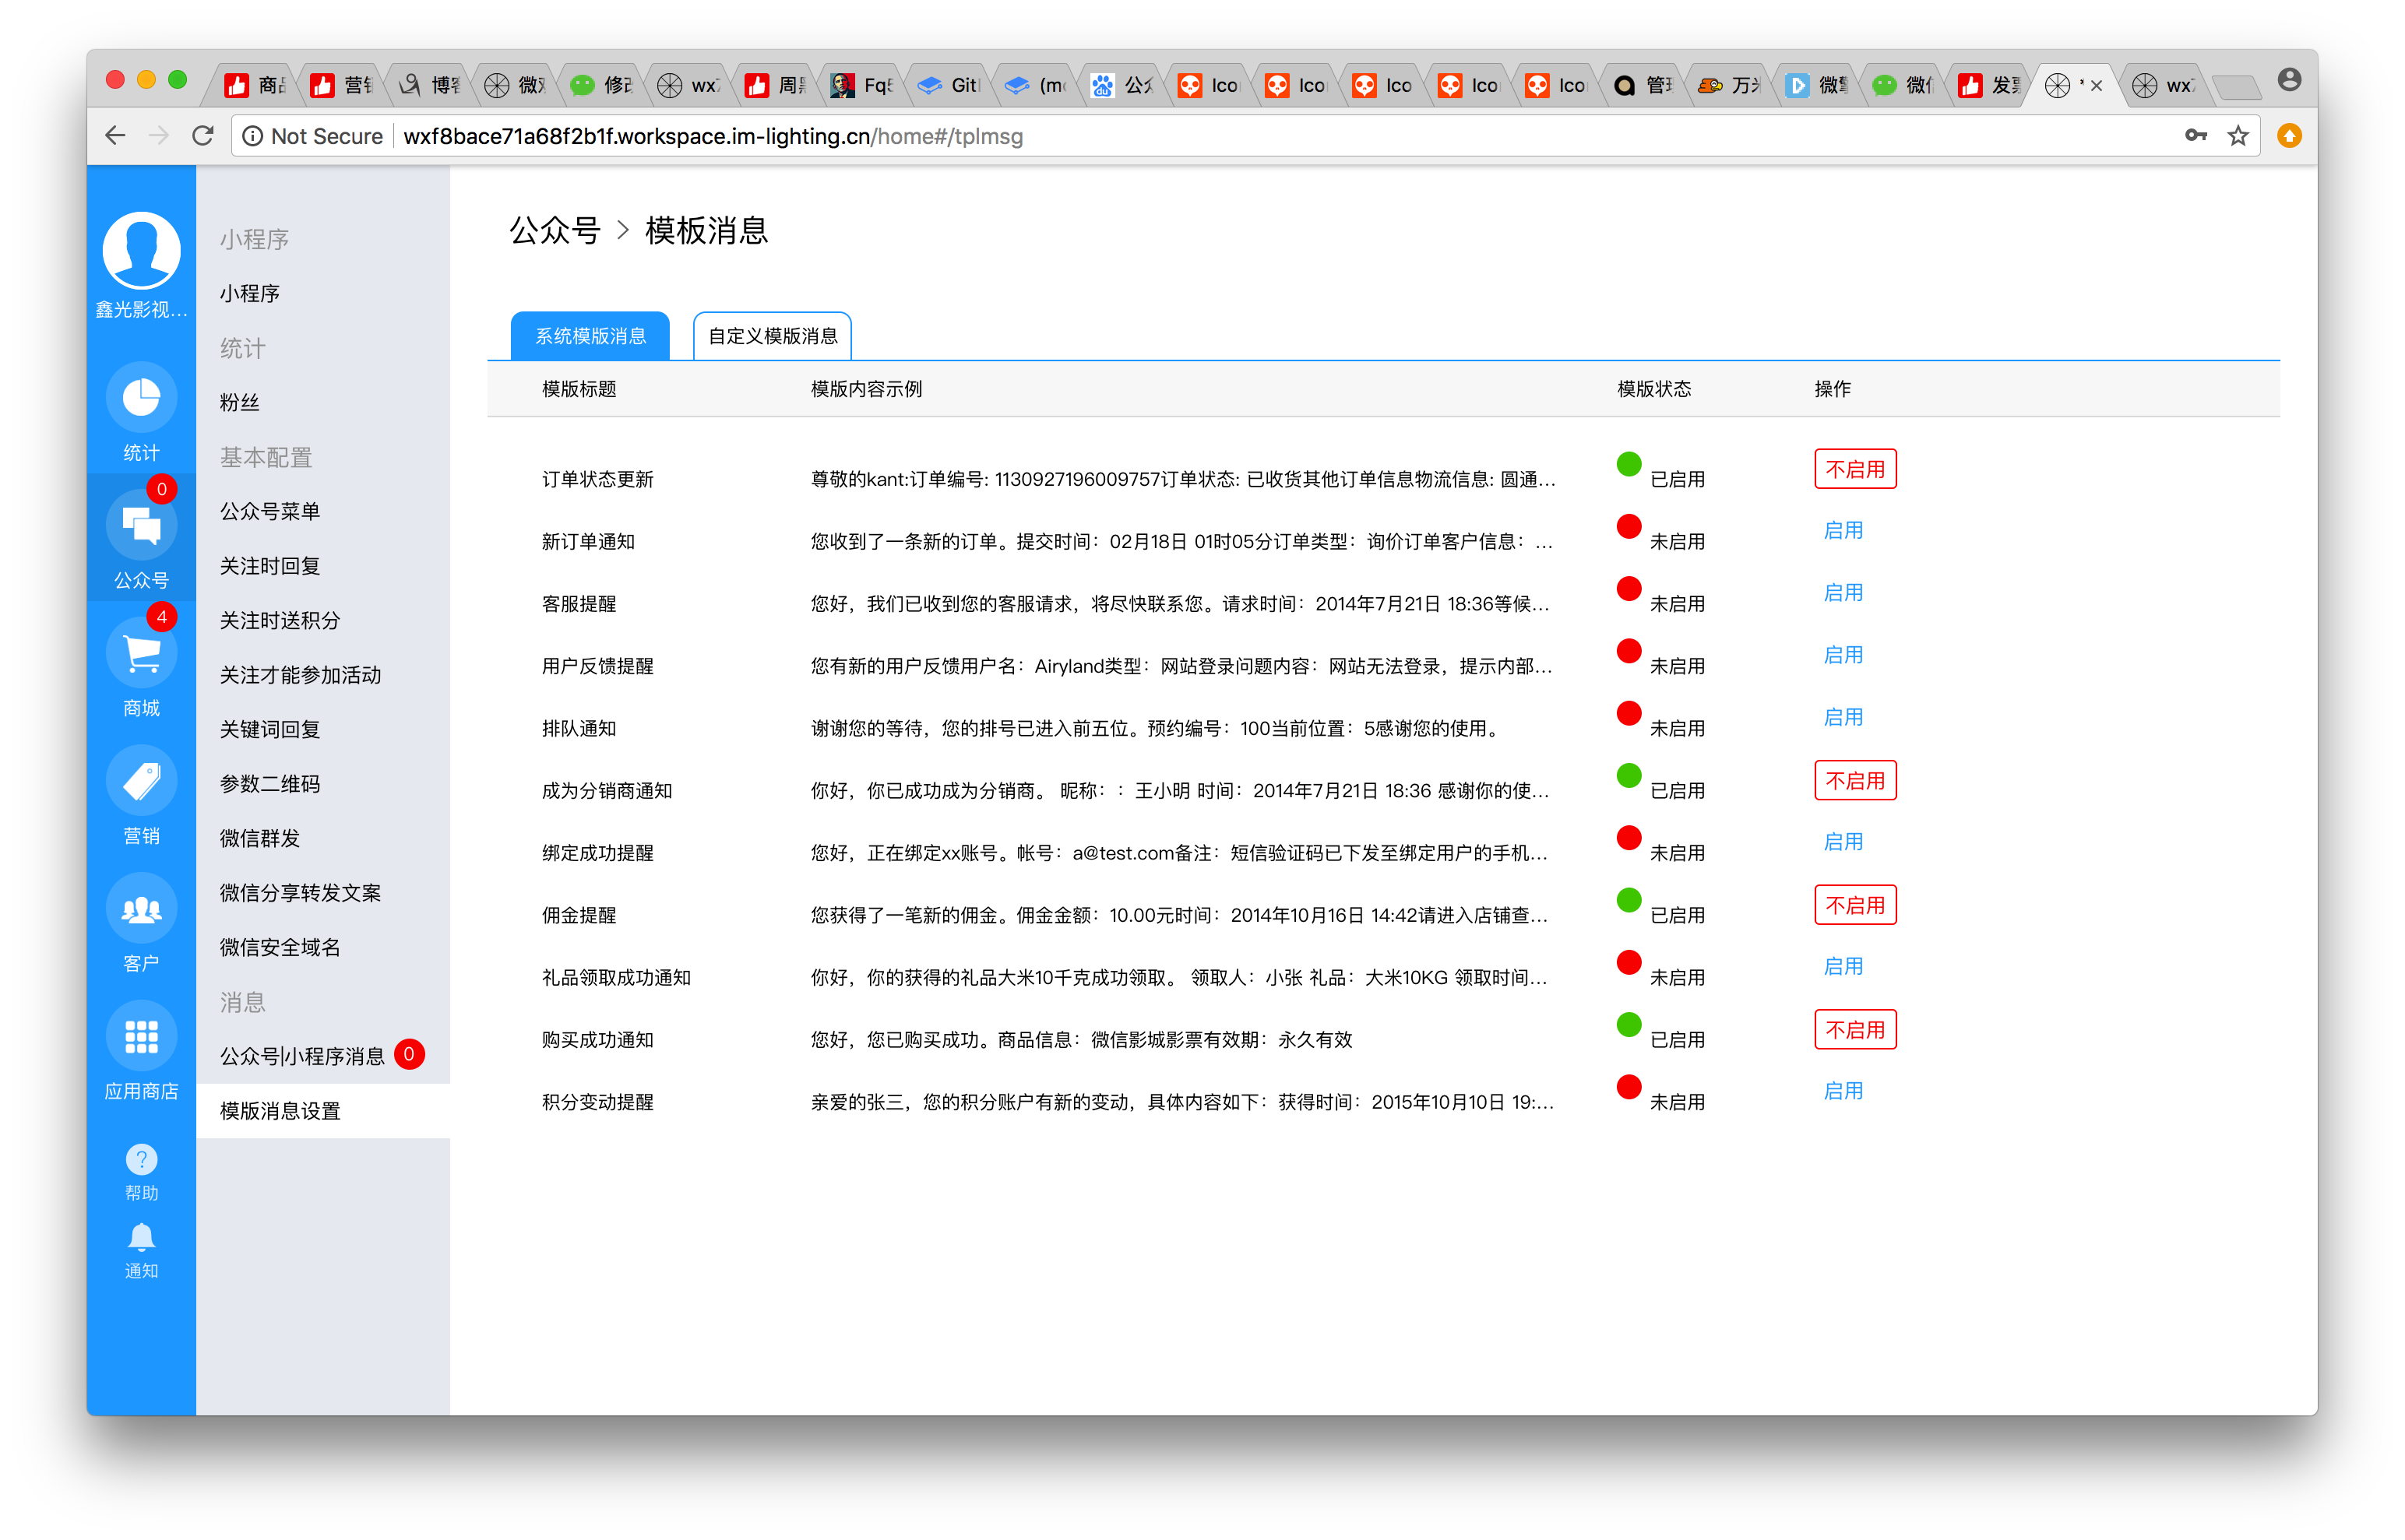
Task: Enable 绑定成功提醒 template with 启用
Action: [1843, 842]
